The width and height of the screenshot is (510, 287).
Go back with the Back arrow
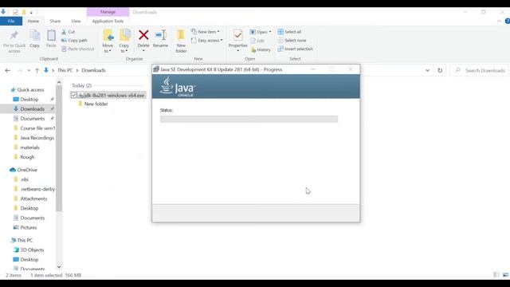coord(8,70)
